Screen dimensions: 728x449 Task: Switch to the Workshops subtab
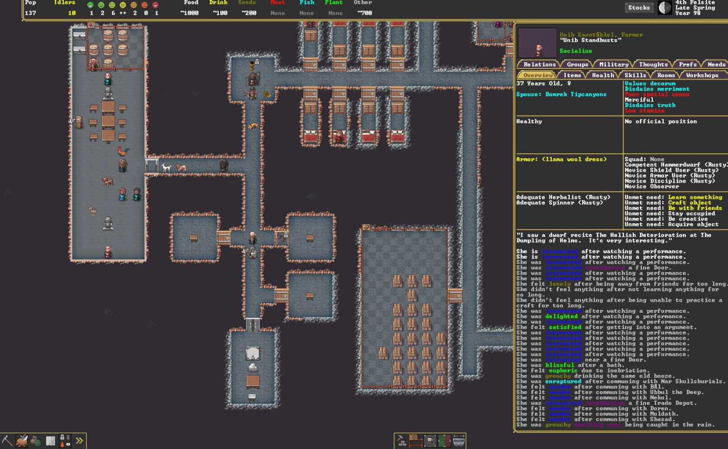point(702,75)
